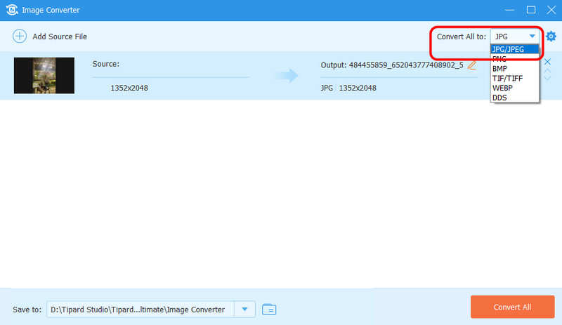Expand the Save to path dropdown arrow

point(244,309)
